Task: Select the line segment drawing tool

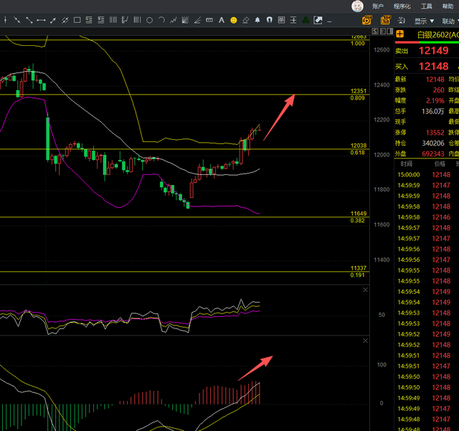Action: click(x=29, y=20)
